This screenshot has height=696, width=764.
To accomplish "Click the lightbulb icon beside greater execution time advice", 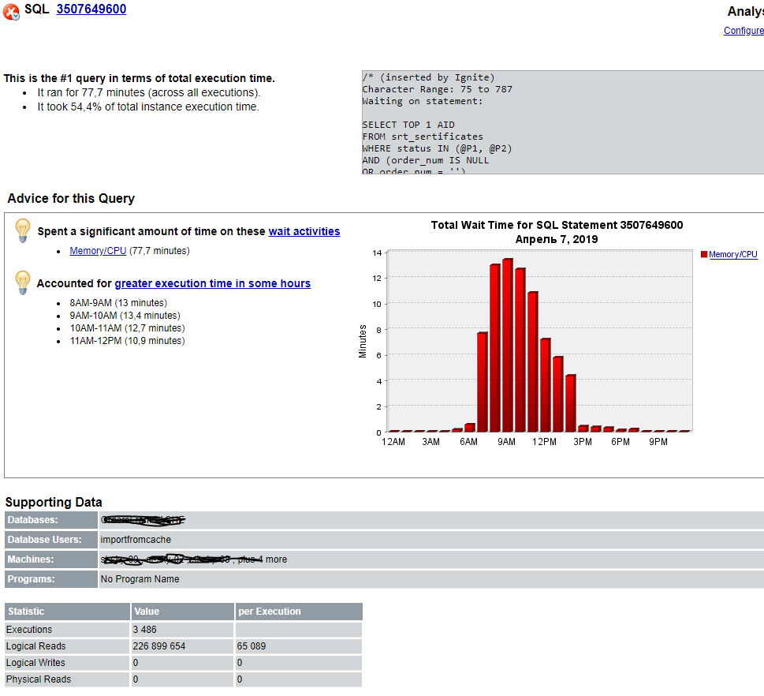I will 22,283.
